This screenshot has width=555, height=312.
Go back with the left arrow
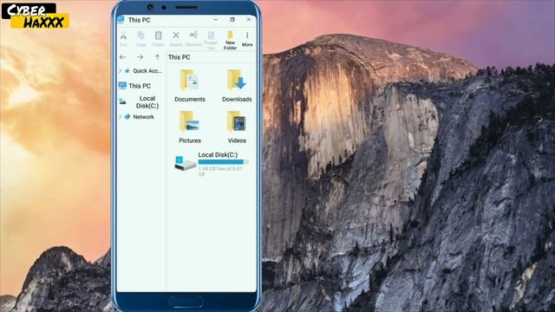pos(122,57)
